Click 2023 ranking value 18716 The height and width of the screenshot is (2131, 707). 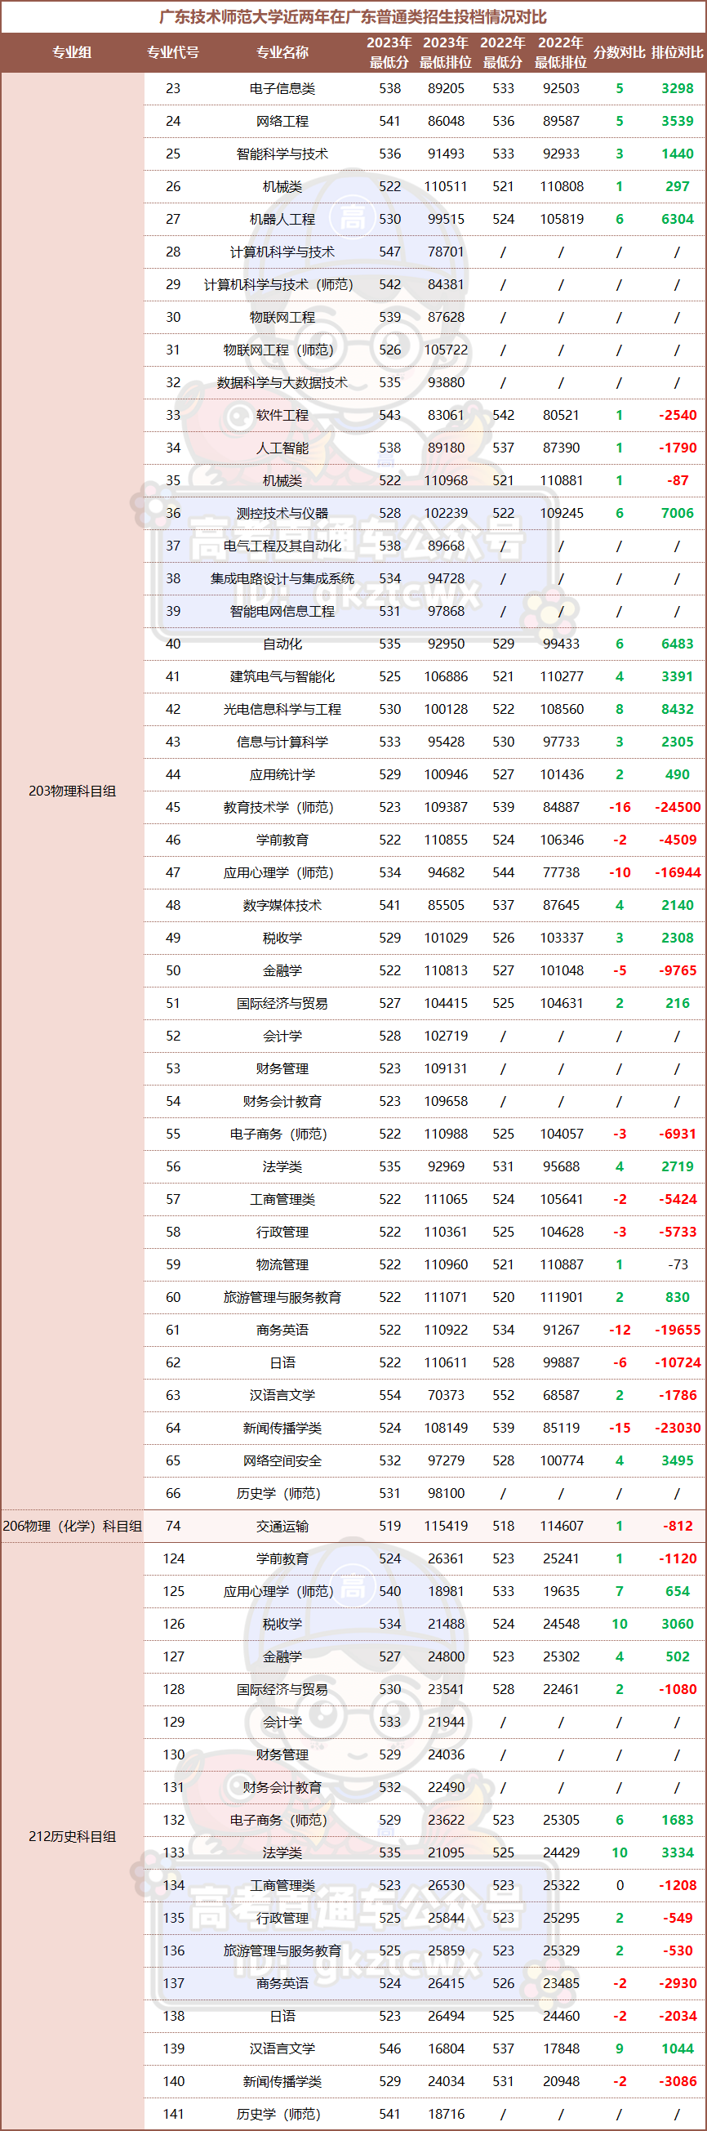pyautogui.click(x=446, y=2114)
